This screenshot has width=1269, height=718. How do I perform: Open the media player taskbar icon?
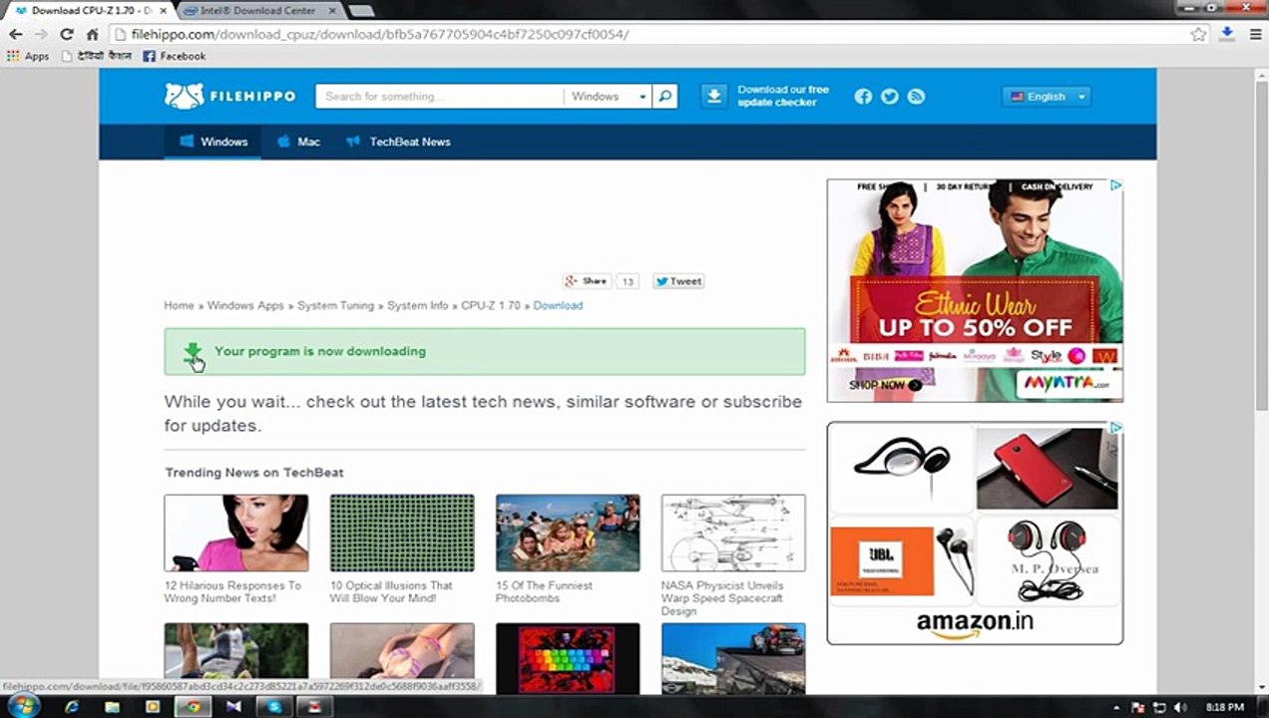click(153, 707)
